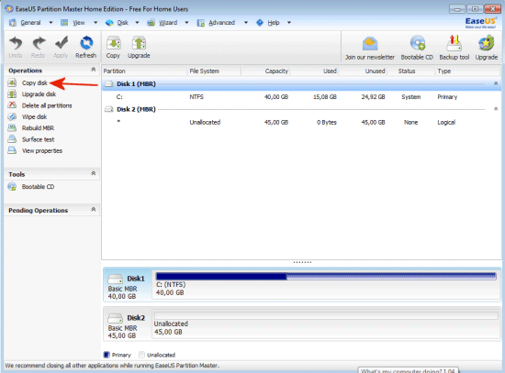
Task: Click the Disk 2 (MBR) drive icon in the list
Action: click(109, 109)
